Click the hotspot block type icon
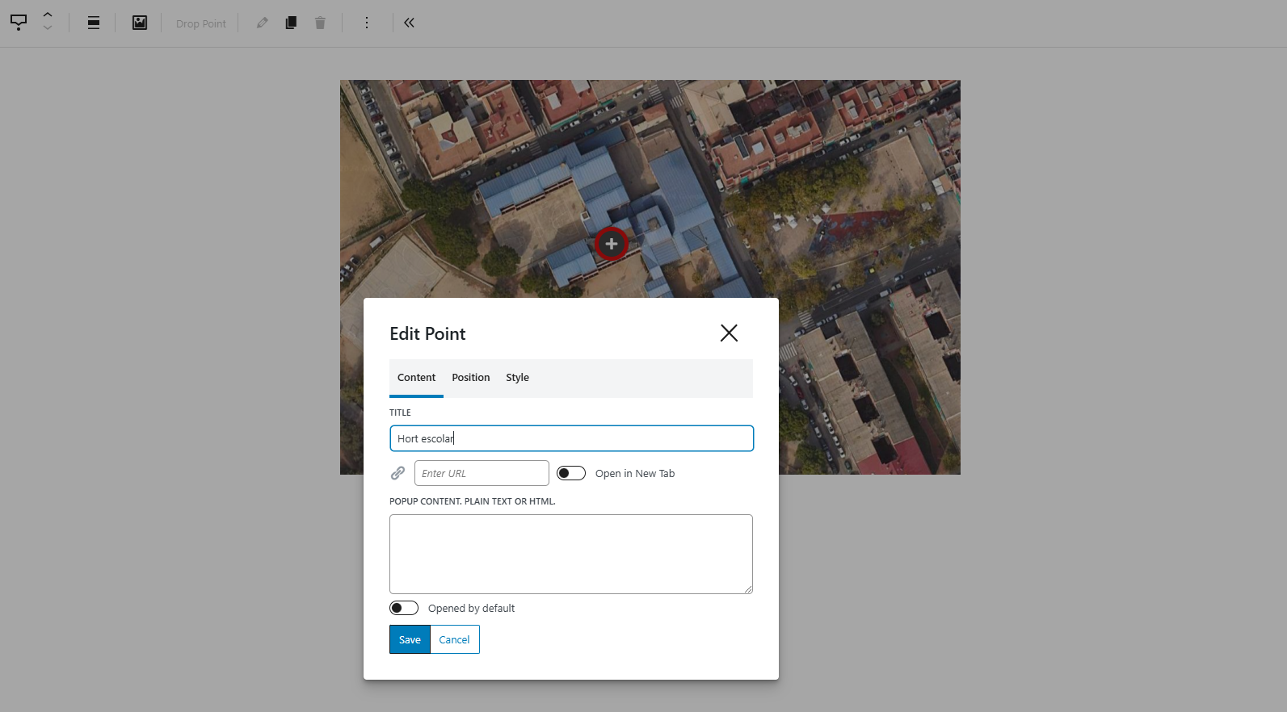The image size is (1287, 712). 19,23
